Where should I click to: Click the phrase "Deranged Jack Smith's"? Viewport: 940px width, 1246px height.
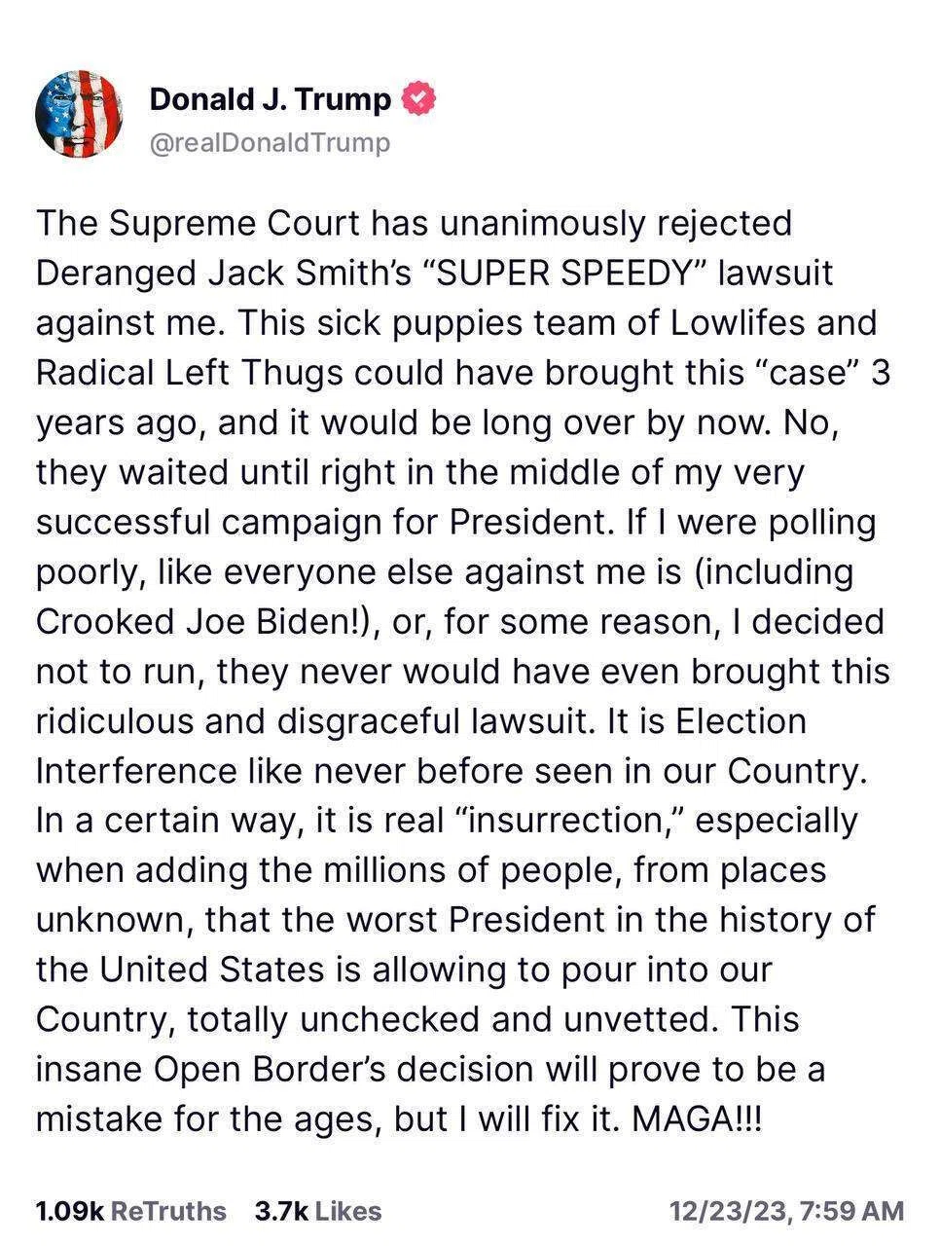pyautogui.click(x=224, y=274)
